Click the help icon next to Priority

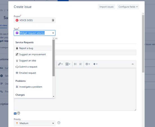coord(59,123)
